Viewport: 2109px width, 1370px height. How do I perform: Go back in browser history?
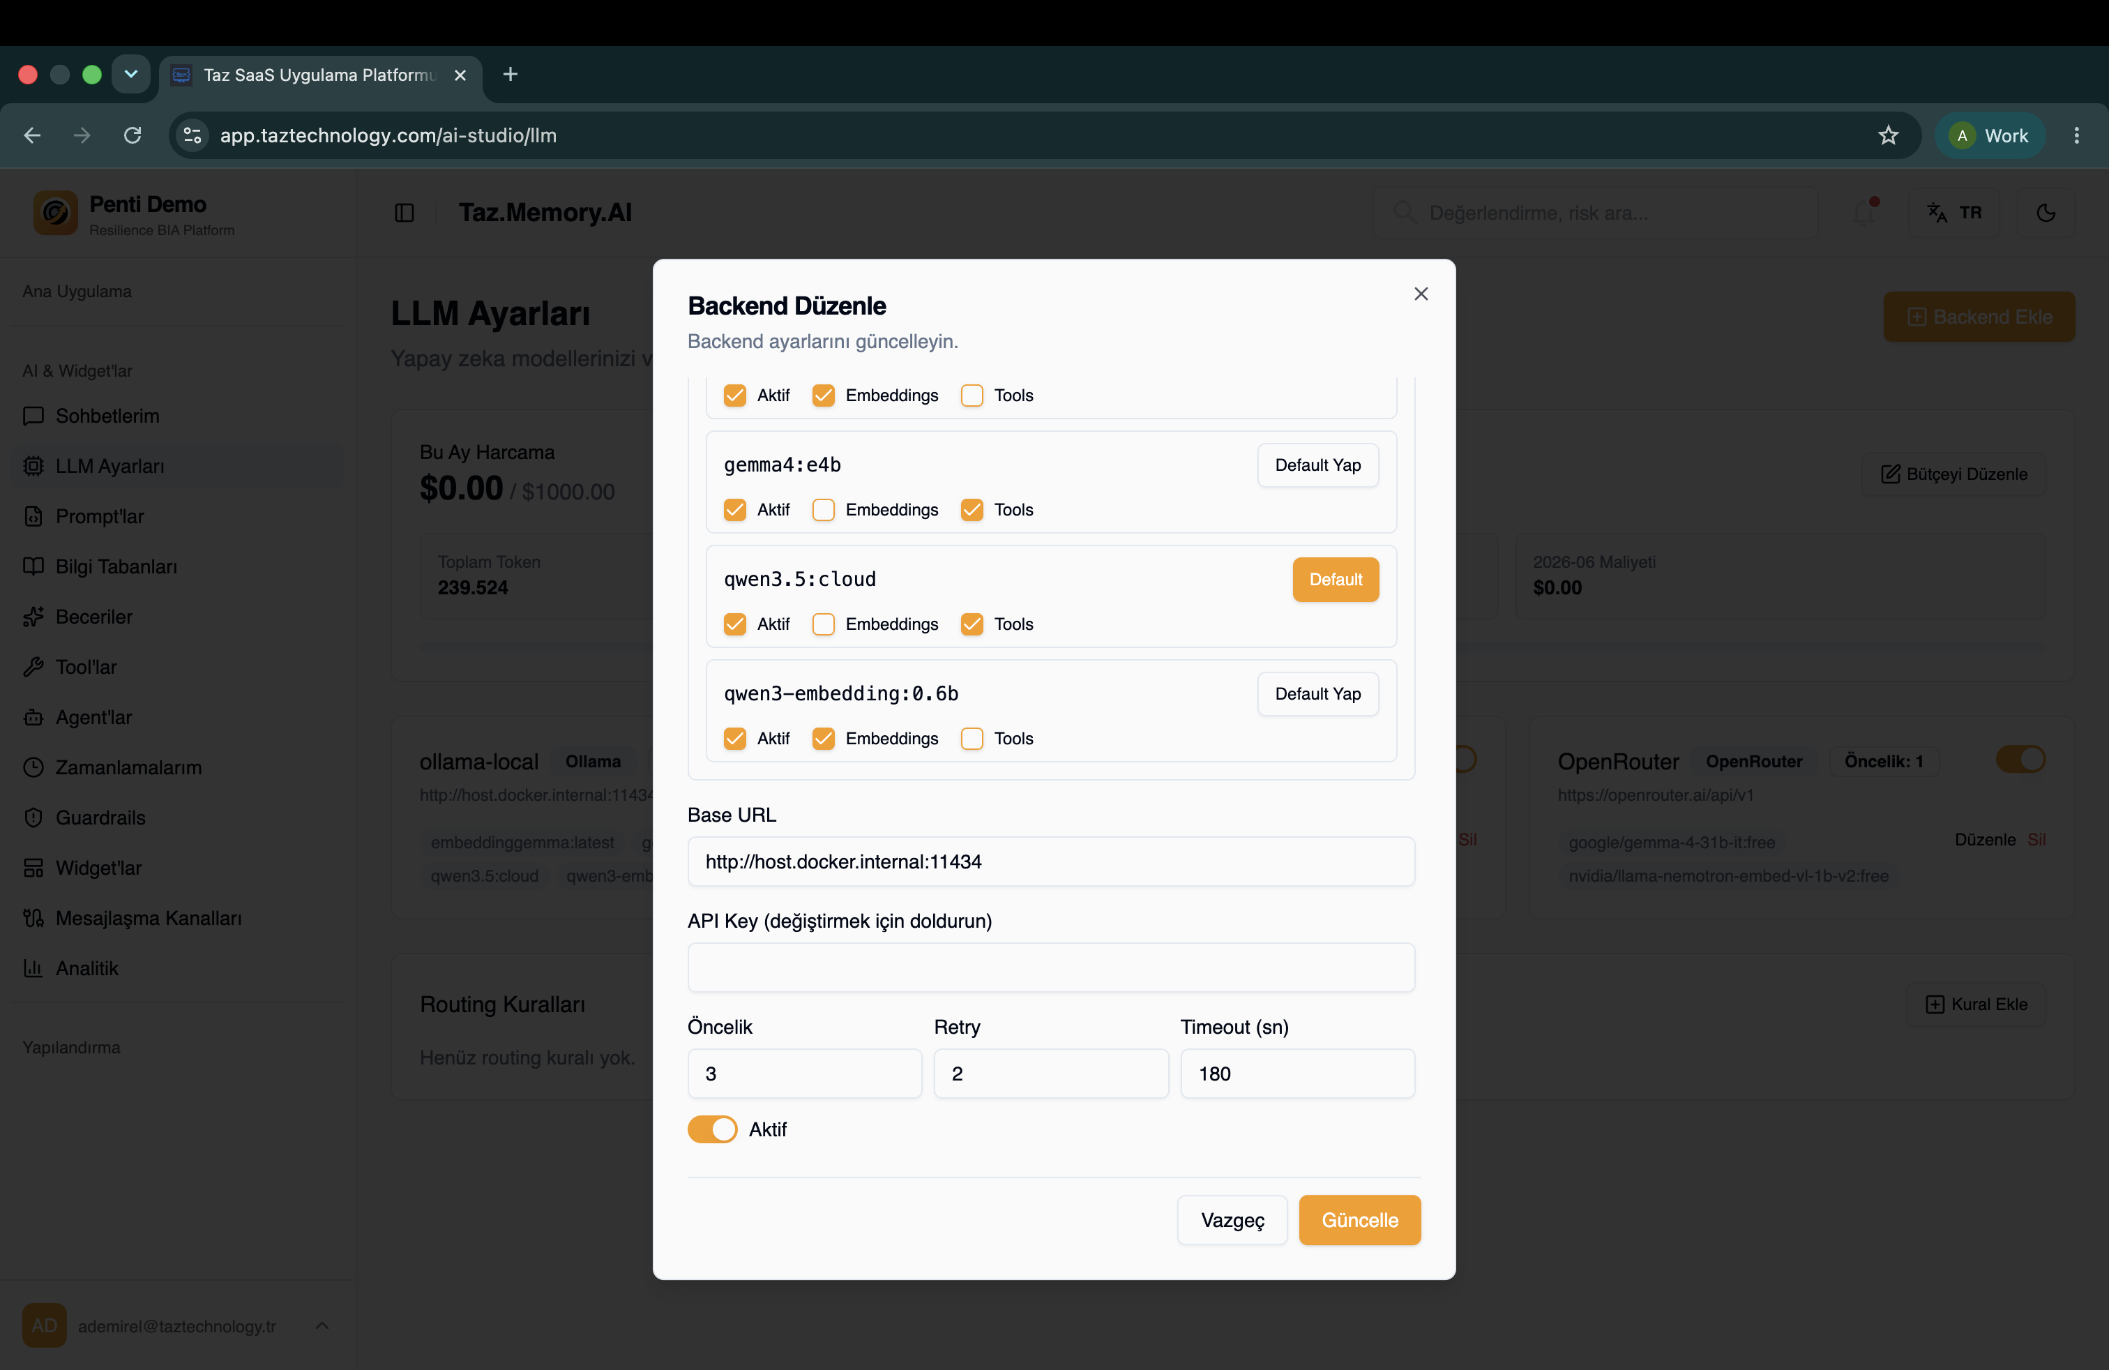pos(33,135)
